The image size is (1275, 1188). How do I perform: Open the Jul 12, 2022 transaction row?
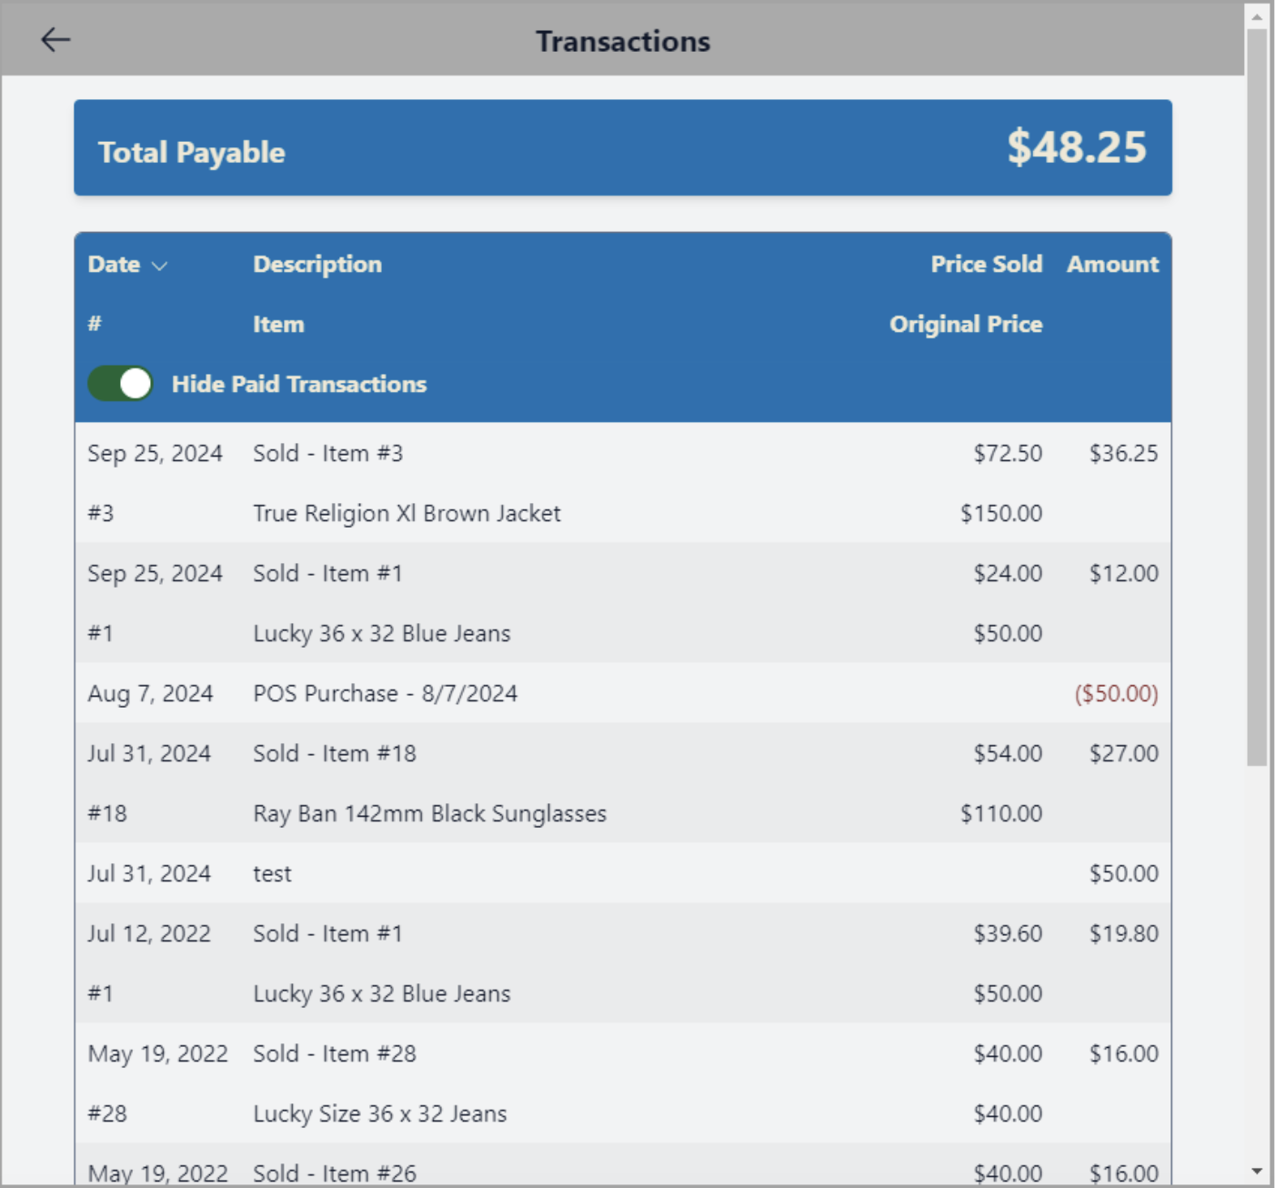(x=149, y=933)
